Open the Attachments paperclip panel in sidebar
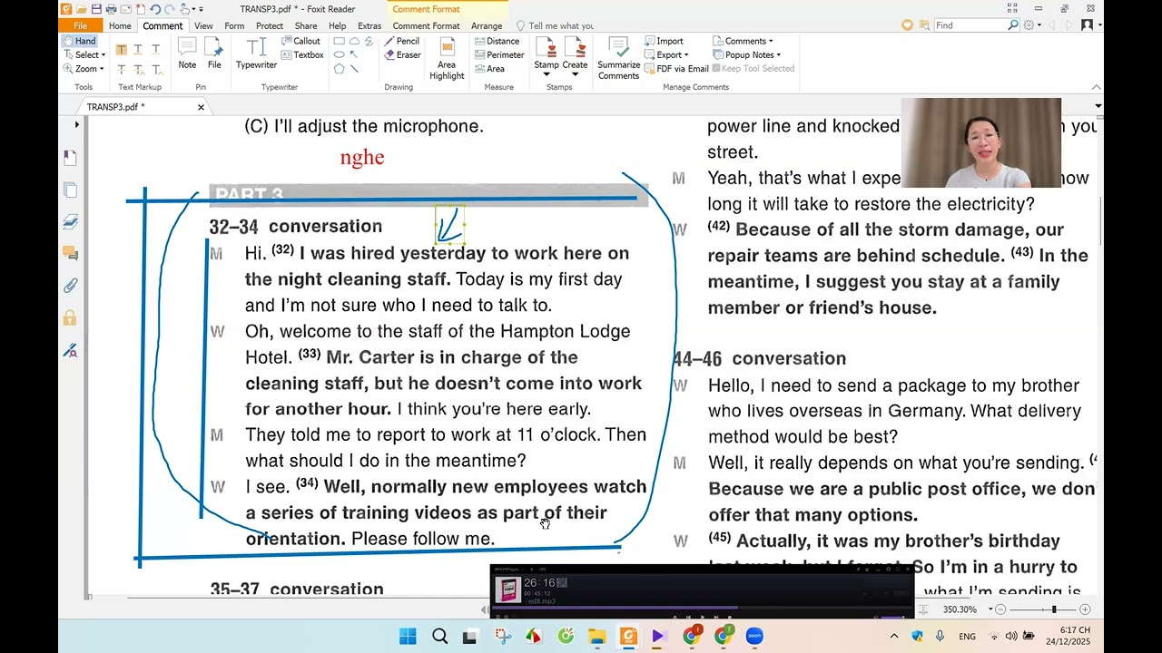The width and height of the screenshot is (1162, 653). (x=70, y=286)
